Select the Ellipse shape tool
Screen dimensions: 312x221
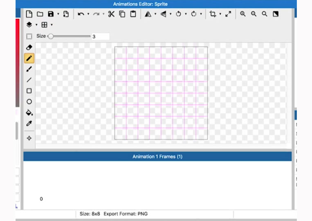tap(29, 102)
